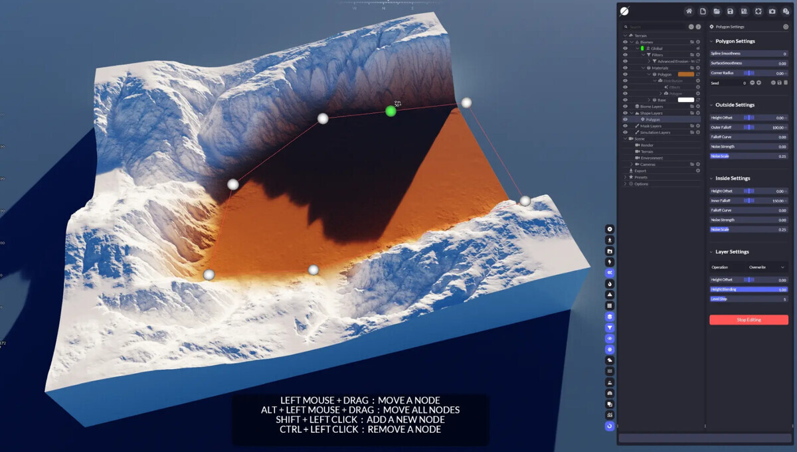The image size is (797, 452).
Task: Click the lightning bolt icon in vertical toolbar
Action: pos(610,262)
